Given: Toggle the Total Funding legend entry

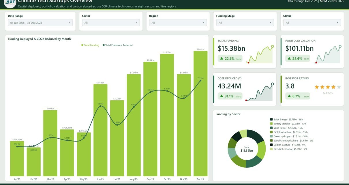Looking at the screenshot, I should pos(90,45).
